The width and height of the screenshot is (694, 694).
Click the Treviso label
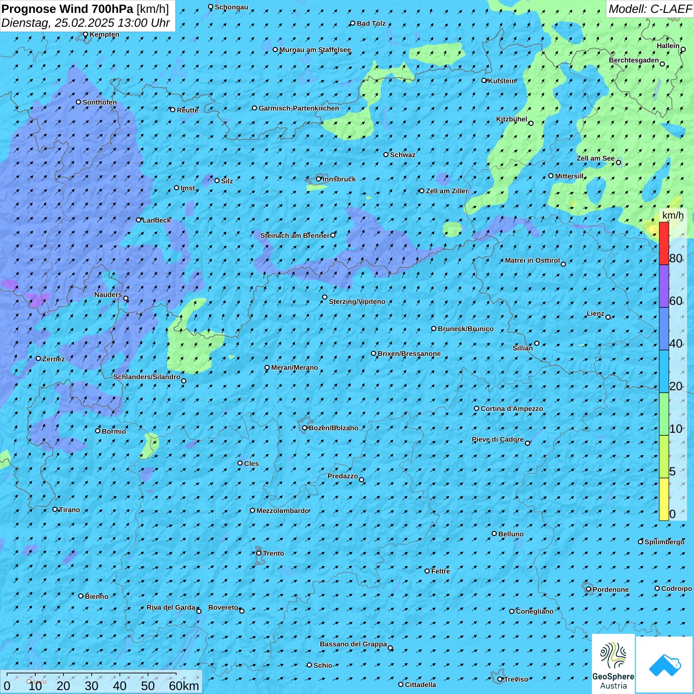tap(516, 679)
